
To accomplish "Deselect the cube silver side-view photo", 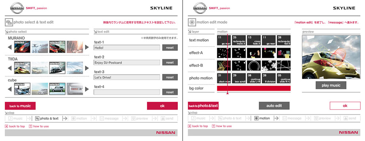I will (57, 89).
